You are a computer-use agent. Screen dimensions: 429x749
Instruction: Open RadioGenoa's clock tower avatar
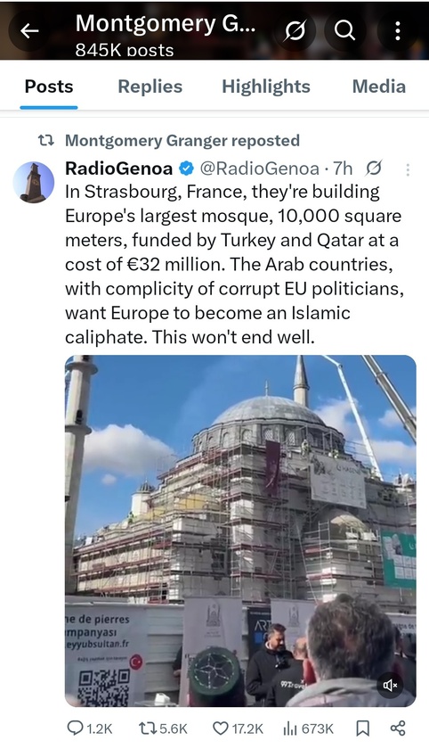pos(34,182)
